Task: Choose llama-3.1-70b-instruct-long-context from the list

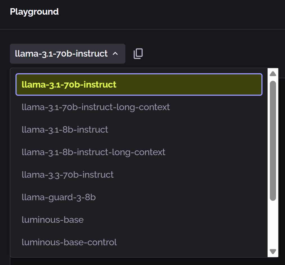Action: [x=96, y=107]
